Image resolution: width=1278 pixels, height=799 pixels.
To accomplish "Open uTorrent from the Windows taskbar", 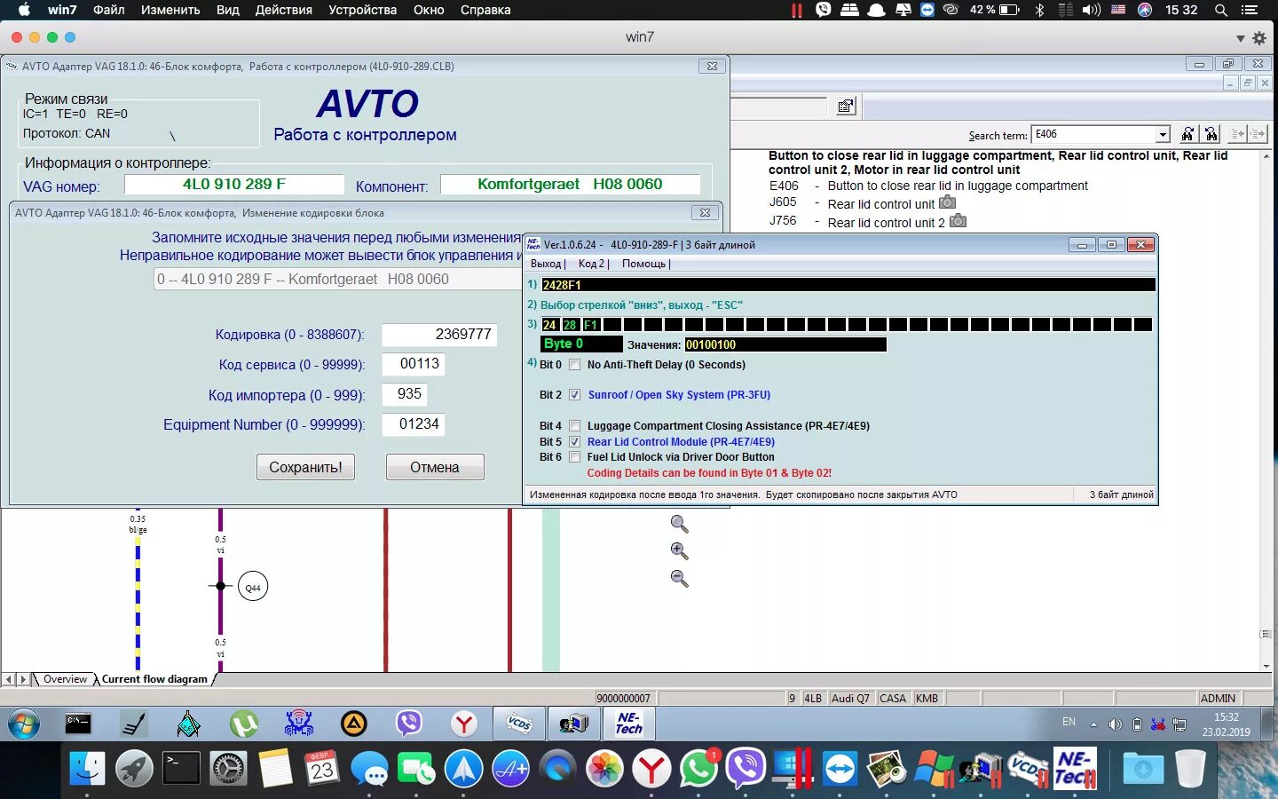I will [243, 724].
